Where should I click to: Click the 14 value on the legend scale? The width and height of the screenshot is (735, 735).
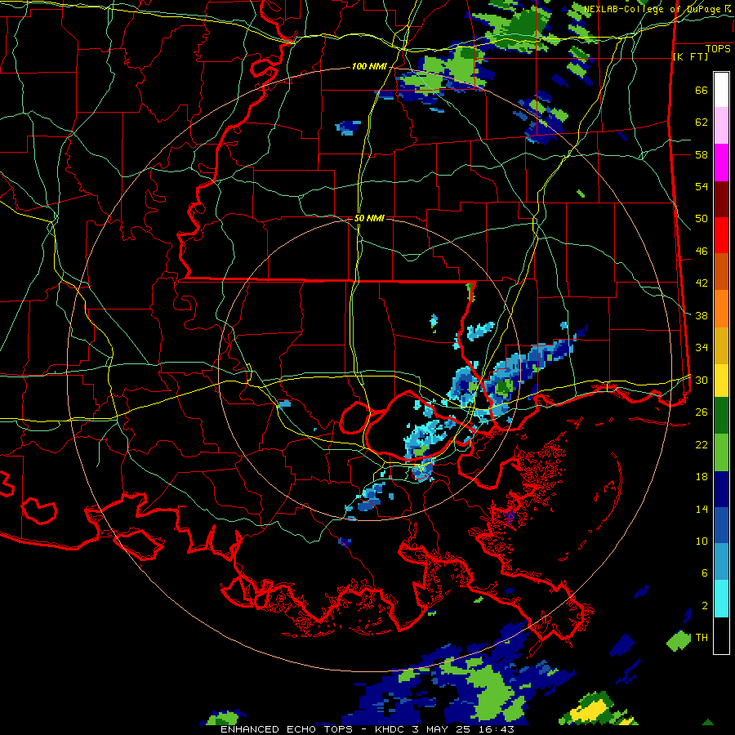click(x=702, y=509)
